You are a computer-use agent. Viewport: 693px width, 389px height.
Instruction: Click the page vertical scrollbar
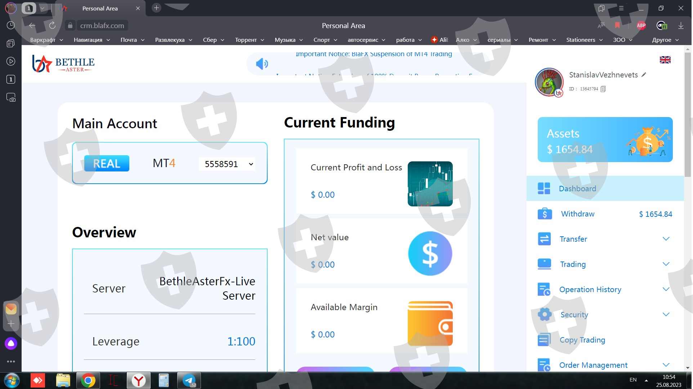click(688, 115)
